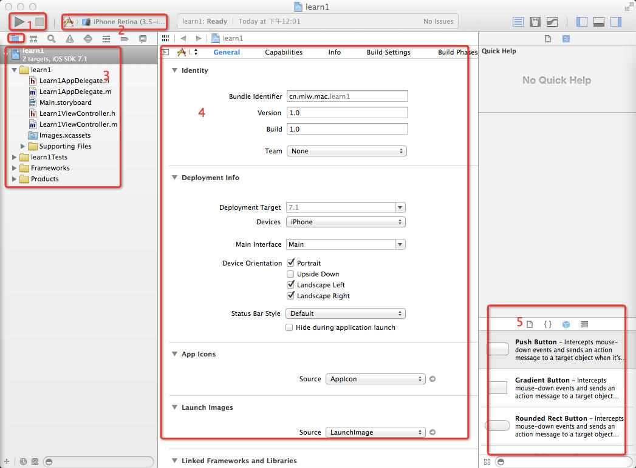The image size is (636, 468).
Task: Check Hide during application launch
Action: [289, 327]
